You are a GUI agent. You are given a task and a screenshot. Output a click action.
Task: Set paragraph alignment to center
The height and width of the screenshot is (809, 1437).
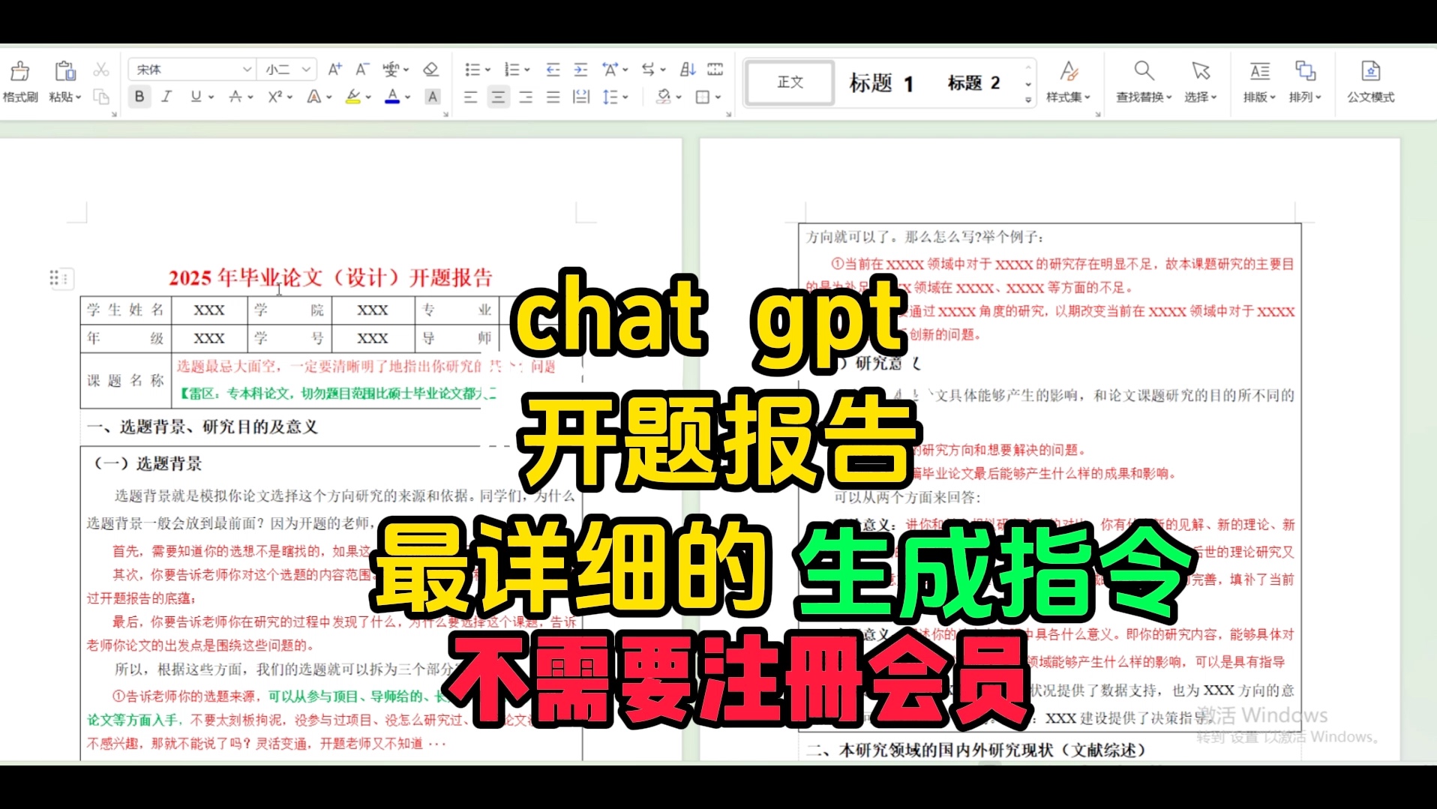coord(498,97)
